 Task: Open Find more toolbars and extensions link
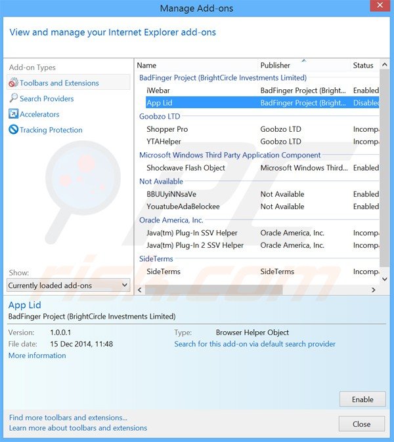click(x=68, y=418)
